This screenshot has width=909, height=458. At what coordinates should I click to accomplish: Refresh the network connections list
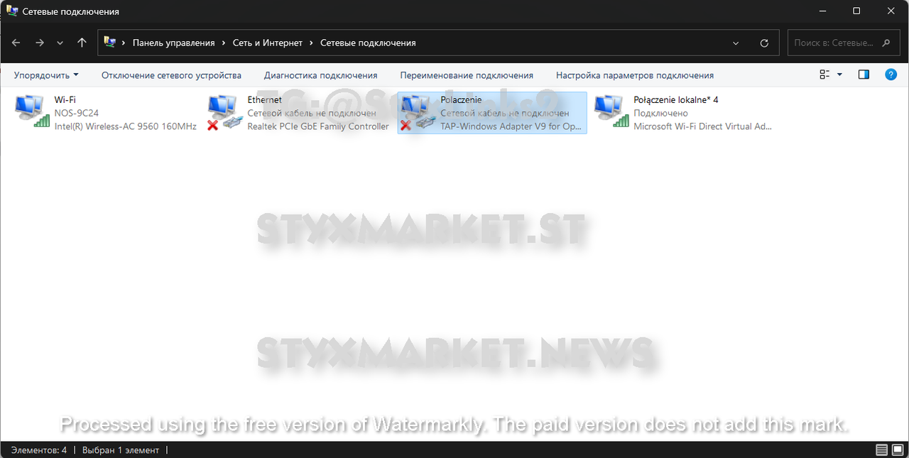(x=764, y=43)
